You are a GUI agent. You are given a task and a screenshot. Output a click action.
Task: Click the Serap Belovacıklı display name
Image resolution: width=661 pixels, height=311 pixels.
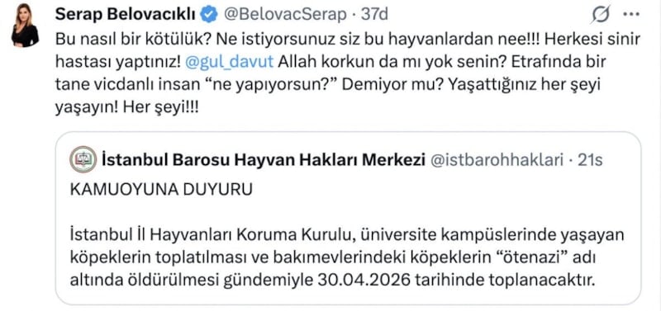126,15
